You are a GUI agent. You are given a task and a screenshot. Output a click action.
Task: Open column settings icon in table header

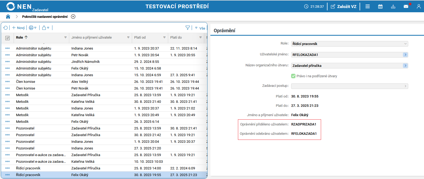7,38
